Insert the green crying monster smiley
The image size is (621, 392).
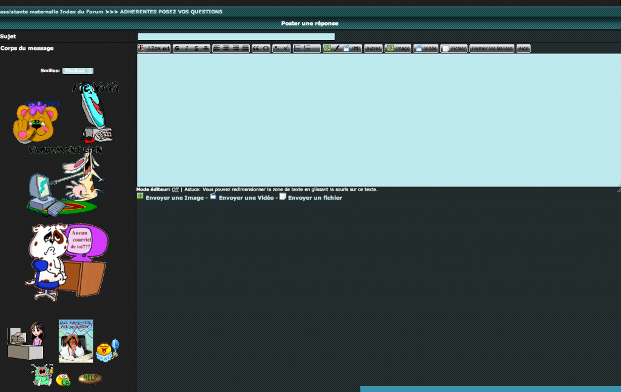[x=42, y=375]
